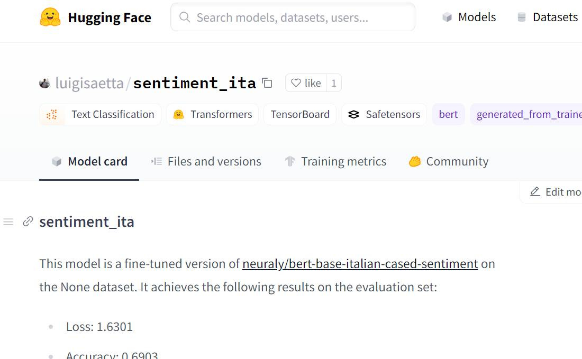Open the table of contents hamburger icon
The width and height of the screenshot is (582, 359).
tap(8, 222)
